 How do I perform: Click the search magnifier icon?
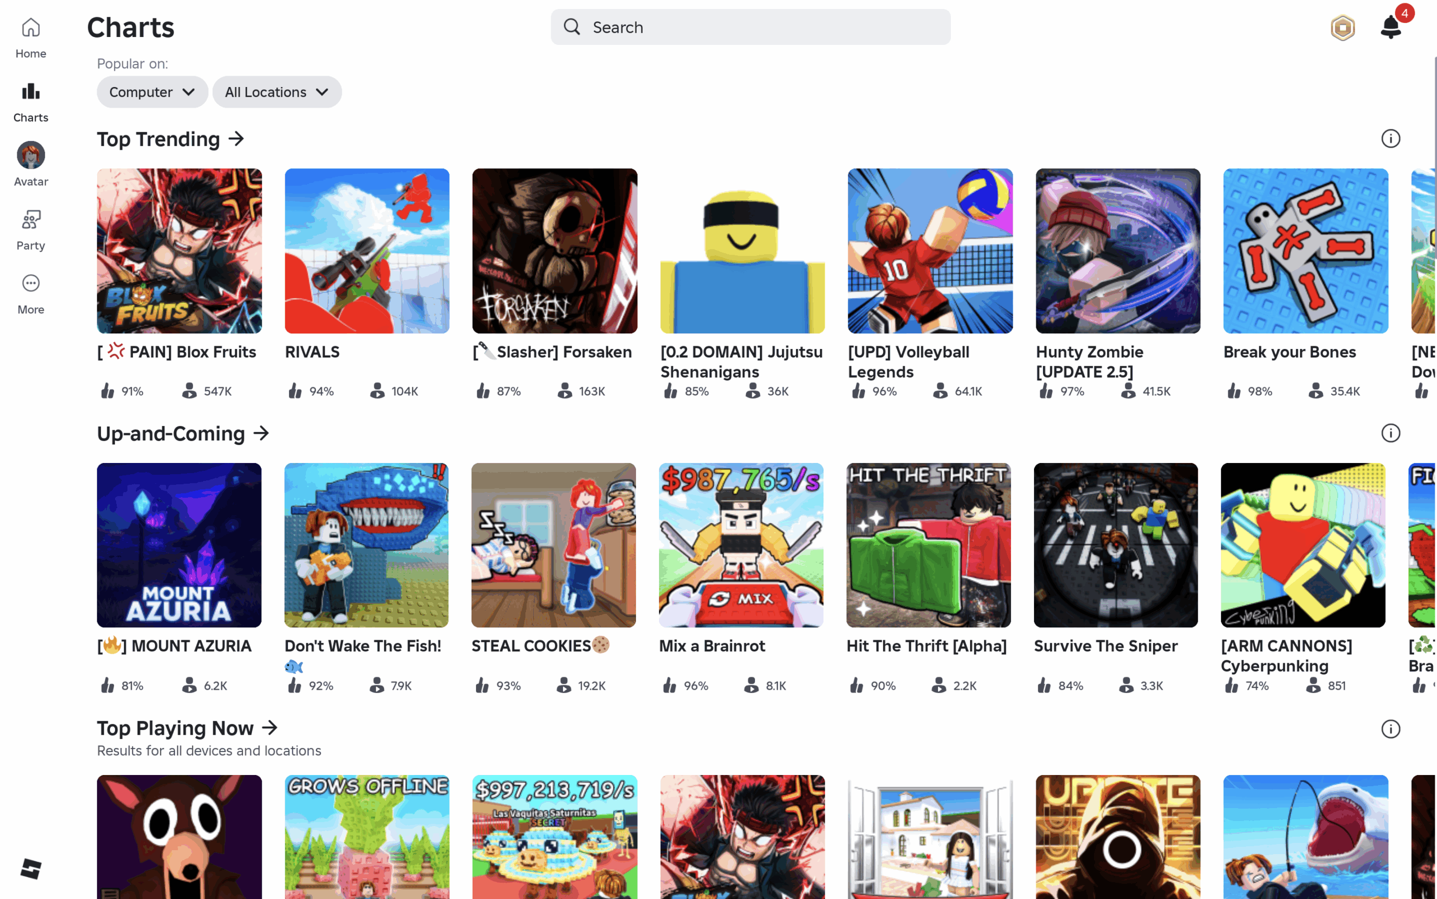[571, 27]
